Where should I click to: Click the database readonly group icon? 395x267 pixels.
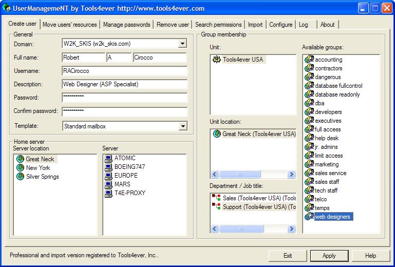(x=309, y=94)
